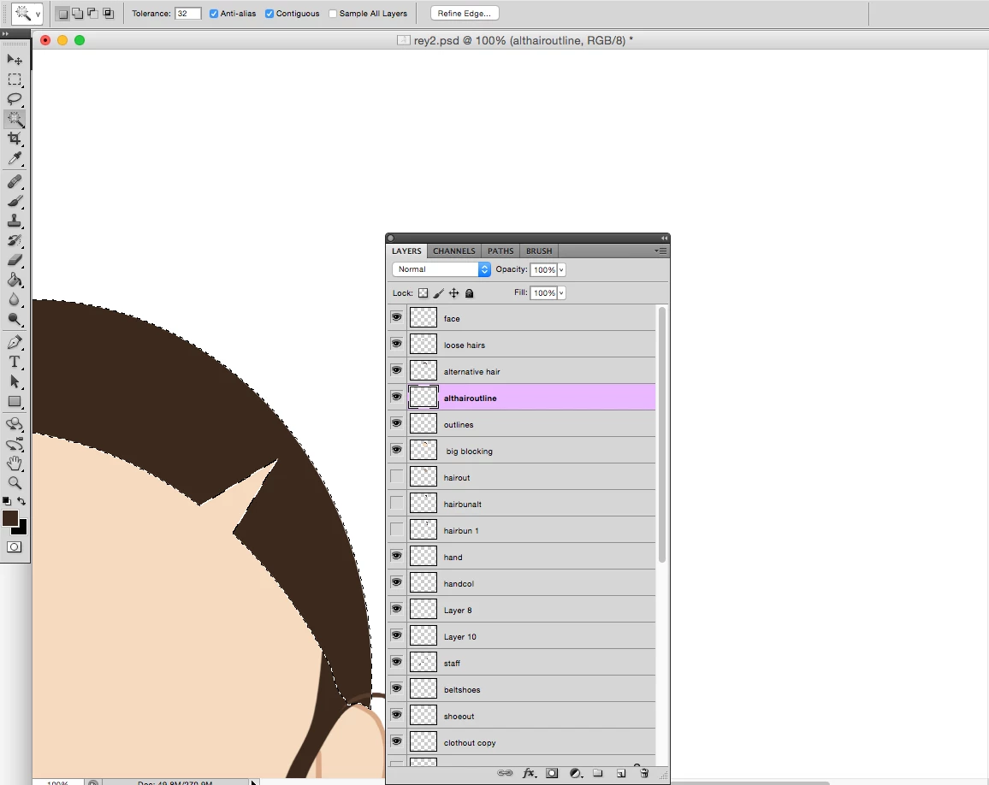989x785 pixels.
Task: Delete layer with trash icon
Action: point(644,773)
